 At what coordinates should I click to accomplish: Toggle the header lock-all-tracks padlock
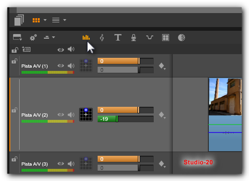(15, 50)
